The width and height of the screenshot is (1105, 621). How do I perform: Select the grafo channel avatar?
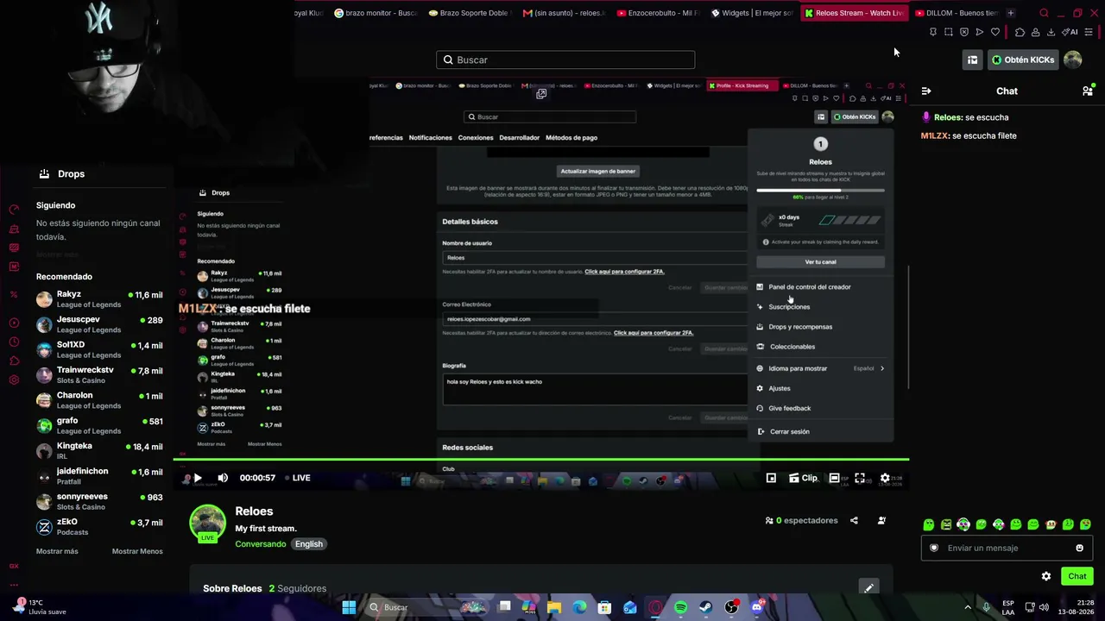(x=44, y=425)
